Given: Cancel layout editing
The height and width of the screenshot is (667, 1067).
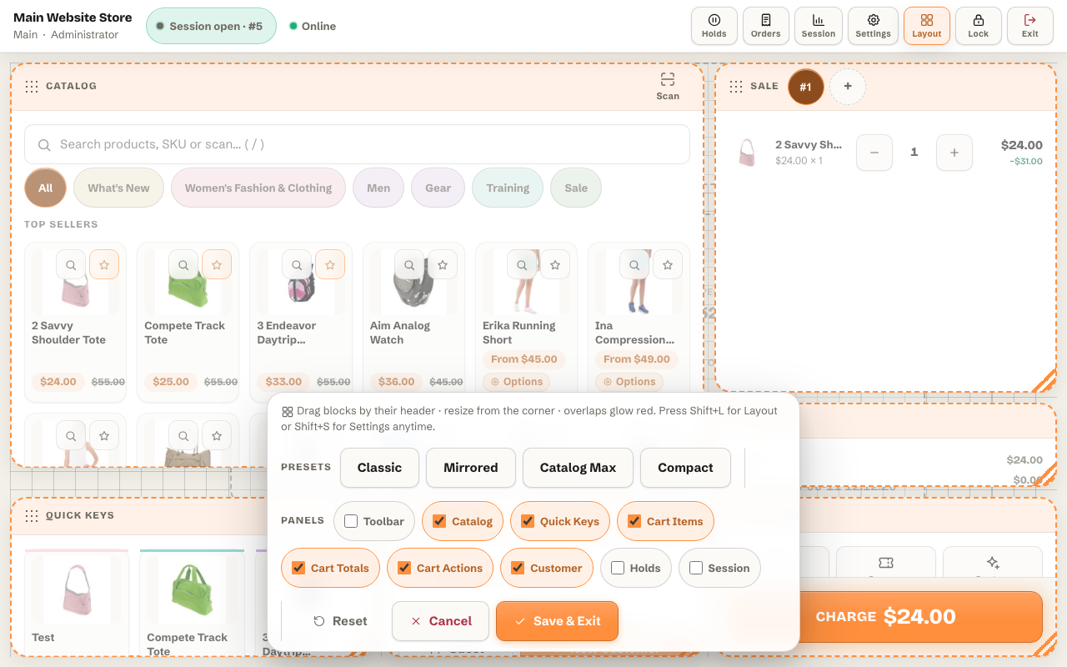Looking at the screenshot, I should click(440, 621).
